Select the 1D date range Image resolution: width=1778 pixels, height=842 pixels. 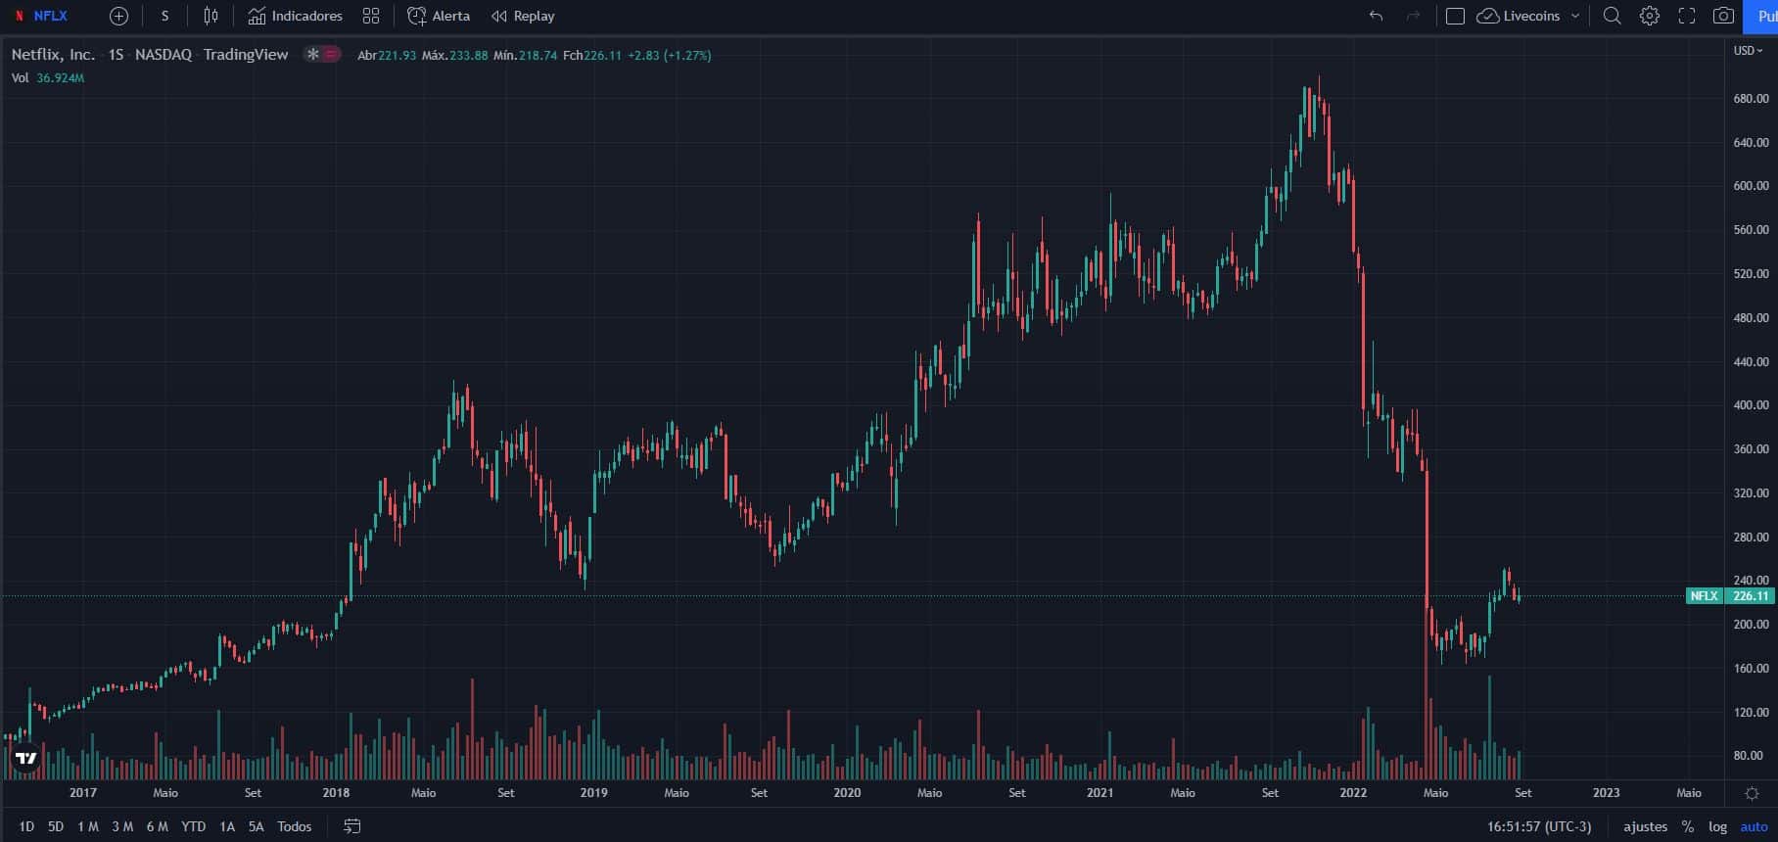[26, 826]
